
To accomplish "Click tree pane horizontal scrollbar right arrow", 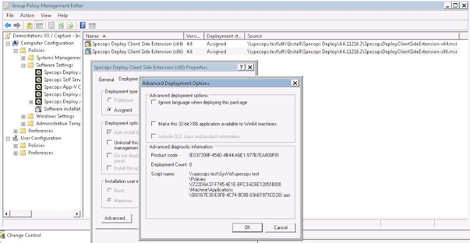I will (77, 214).
